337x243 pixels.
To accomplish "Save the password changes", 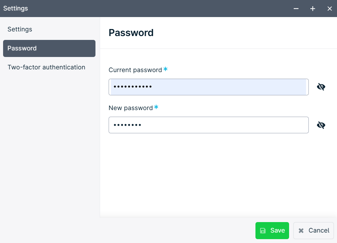I will point(272,231).
